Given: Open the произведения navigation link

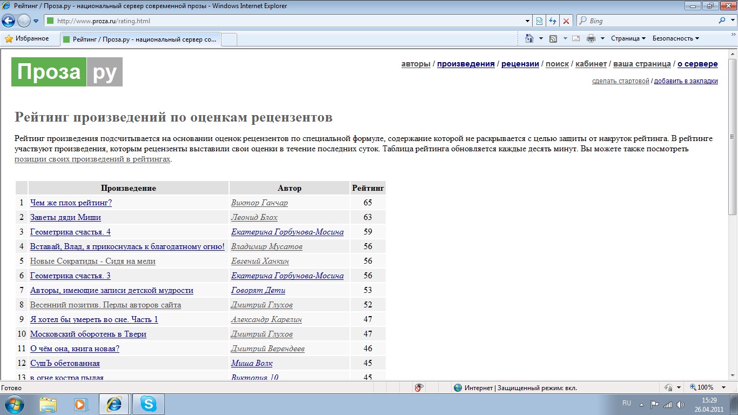Looking at the screenshot, I should 466,64.
